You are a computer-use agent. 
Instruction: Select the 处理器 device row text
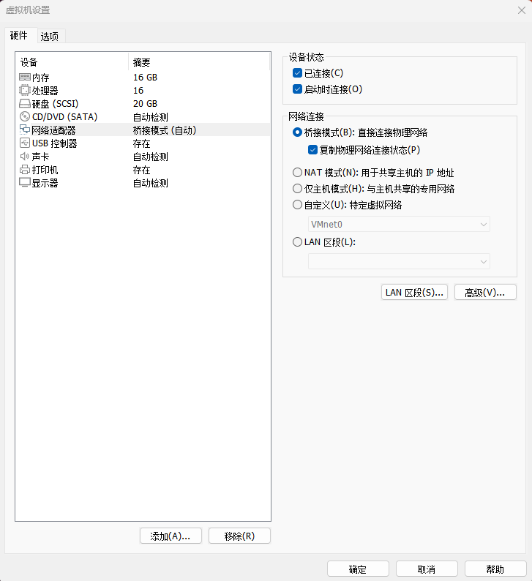pyautogui.click(x=45, y=91)
